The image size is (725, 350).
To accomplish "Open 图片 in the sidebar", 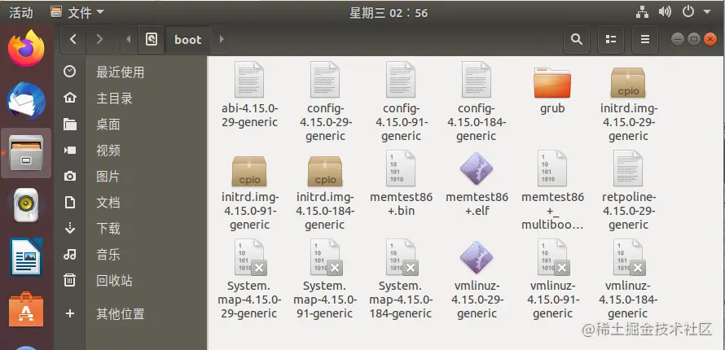I will click(x=130, y=177).
